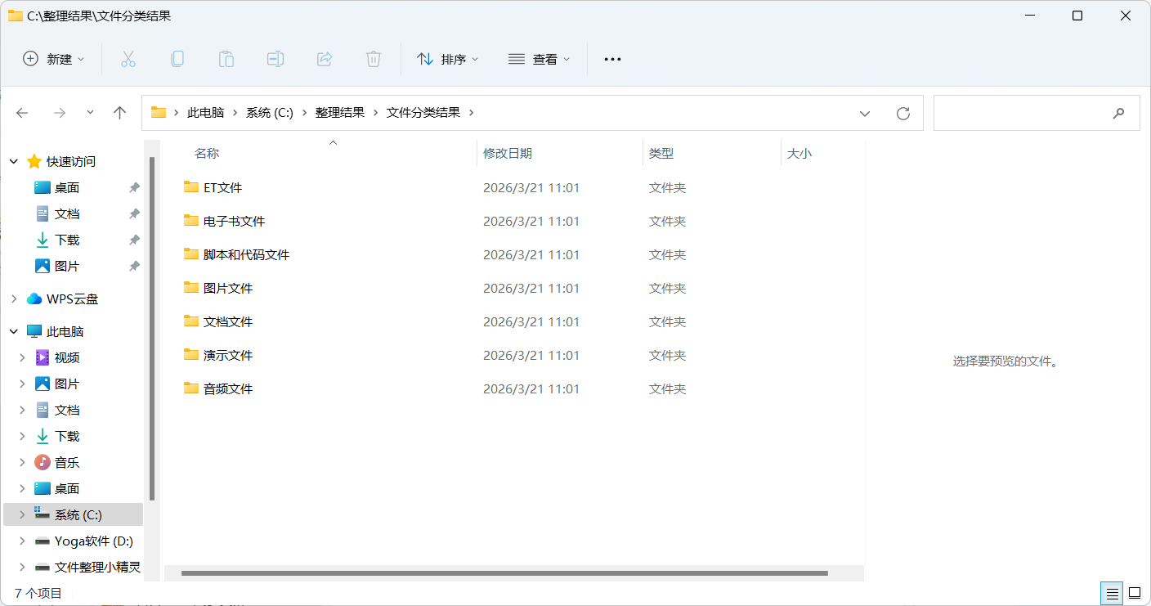The image size is (1151, 606).
Task: Expand the WPS云盘 tree node
Action: (x=14, y=299)
